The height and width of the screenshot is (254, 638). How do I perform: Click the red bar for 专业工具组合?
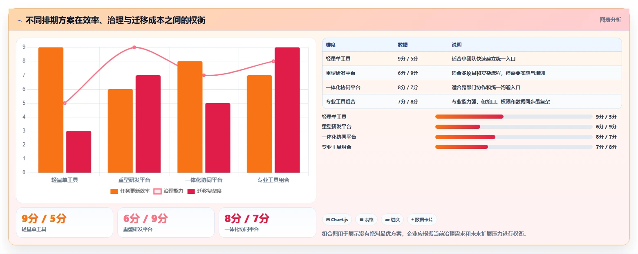coord(287,110)
